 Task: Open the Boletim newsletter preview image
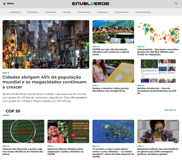coord(158,71)
